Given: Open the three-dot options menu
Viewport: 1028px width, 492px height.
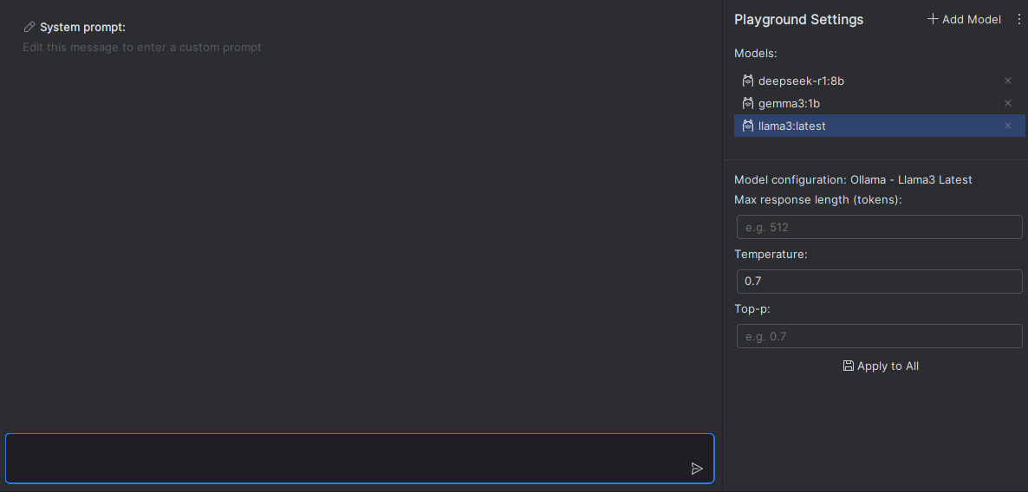Looking at the screenshot, I should [1019, 19].
